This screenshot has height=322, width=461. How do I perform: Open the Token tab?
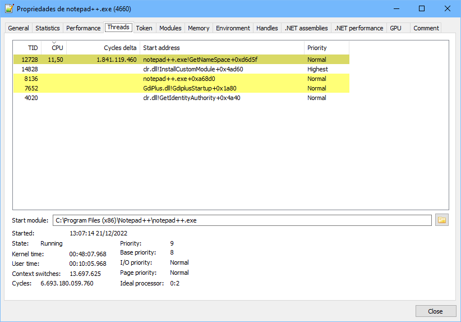(x=144, y=28)
